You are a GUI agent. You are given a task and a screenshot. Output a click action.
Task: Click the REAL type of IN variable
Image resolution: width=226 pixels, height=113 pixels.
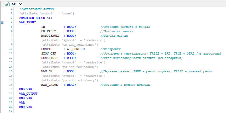tap(71, 27)
